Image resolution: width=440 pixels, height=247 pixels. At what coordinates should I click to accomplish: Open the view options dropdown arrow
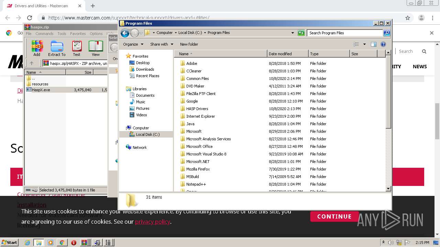tap(364, 44)
